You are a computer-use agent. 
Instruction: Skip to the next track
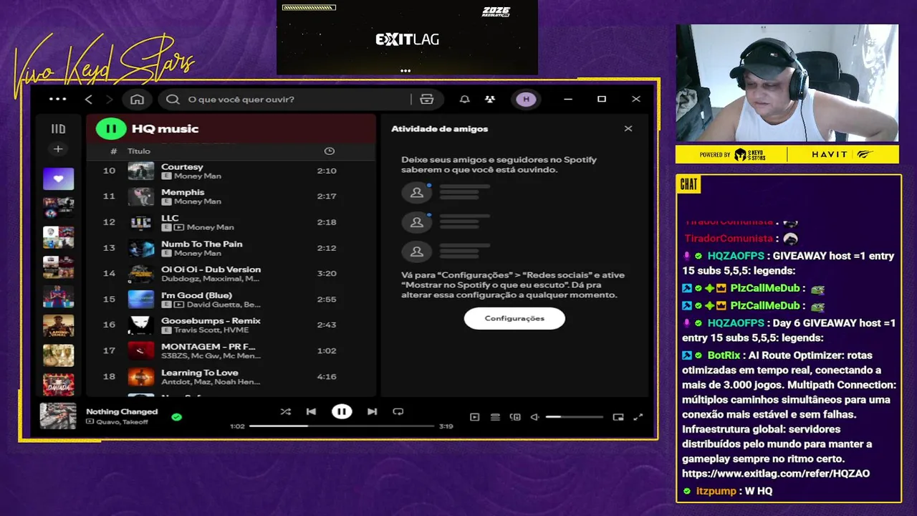(x=372, y=411)
